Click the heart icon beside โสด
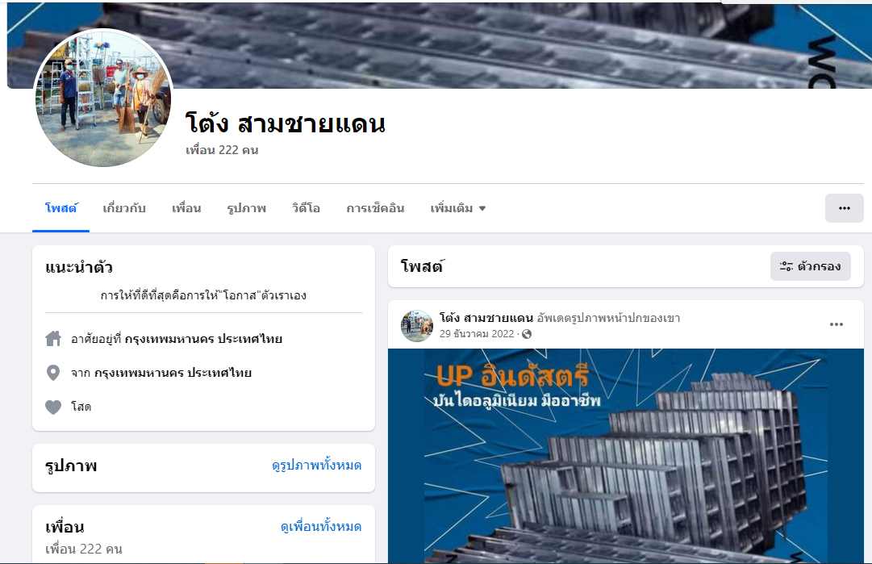This screenshot has height=564, width=872. pyautogui.click(x=53, y=407)
